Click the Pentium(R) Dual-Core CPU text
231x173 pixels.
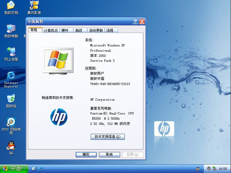tap(112, 114)
